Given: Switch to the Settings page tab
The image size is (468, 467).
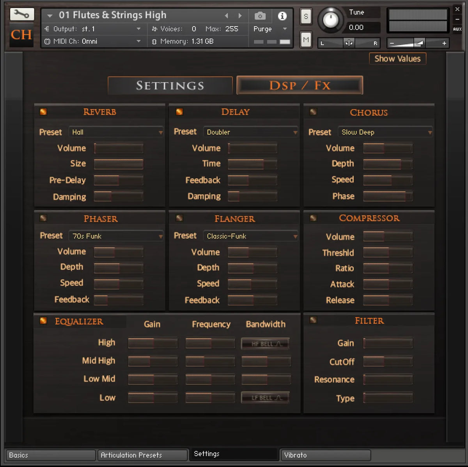Looking at the screenshot, I should 170,85.
